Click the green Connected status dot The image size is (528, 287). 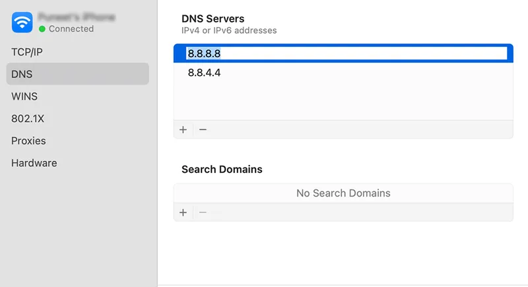click(42, 29)
